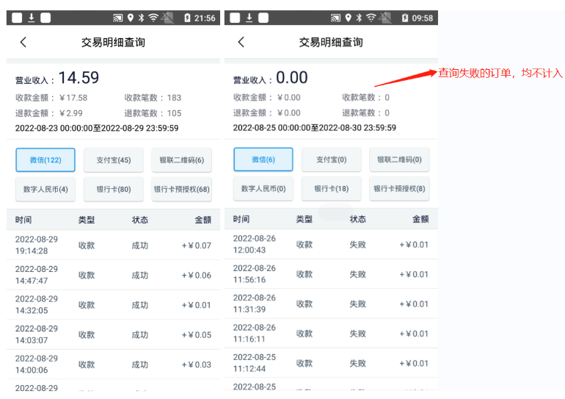The width and height of the screenshot is (565, 399).
Task: Open the transaction at 2022-08-29 14:03:07
Action: (x=113, y=334)
